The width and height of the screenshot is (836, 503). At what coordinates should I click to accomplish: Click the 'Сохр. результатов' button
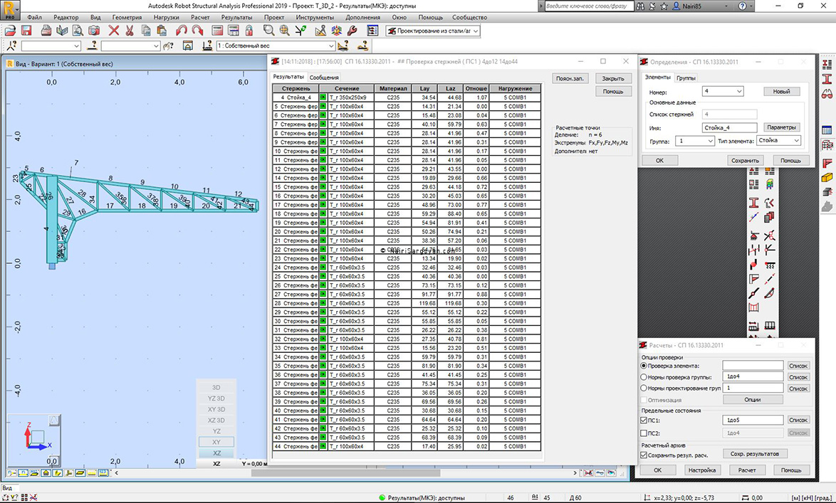(755, 454)
